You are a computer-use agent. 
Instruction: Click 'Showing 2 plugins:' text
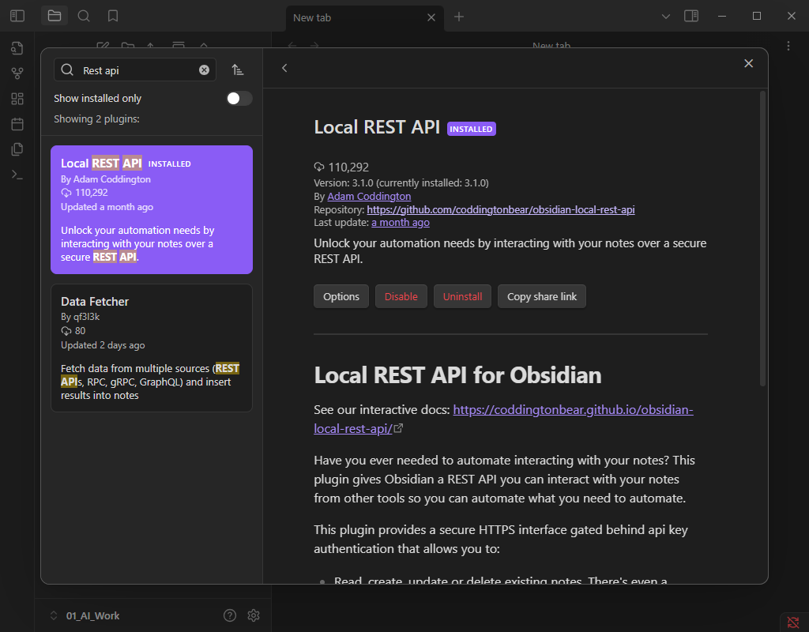96,118
